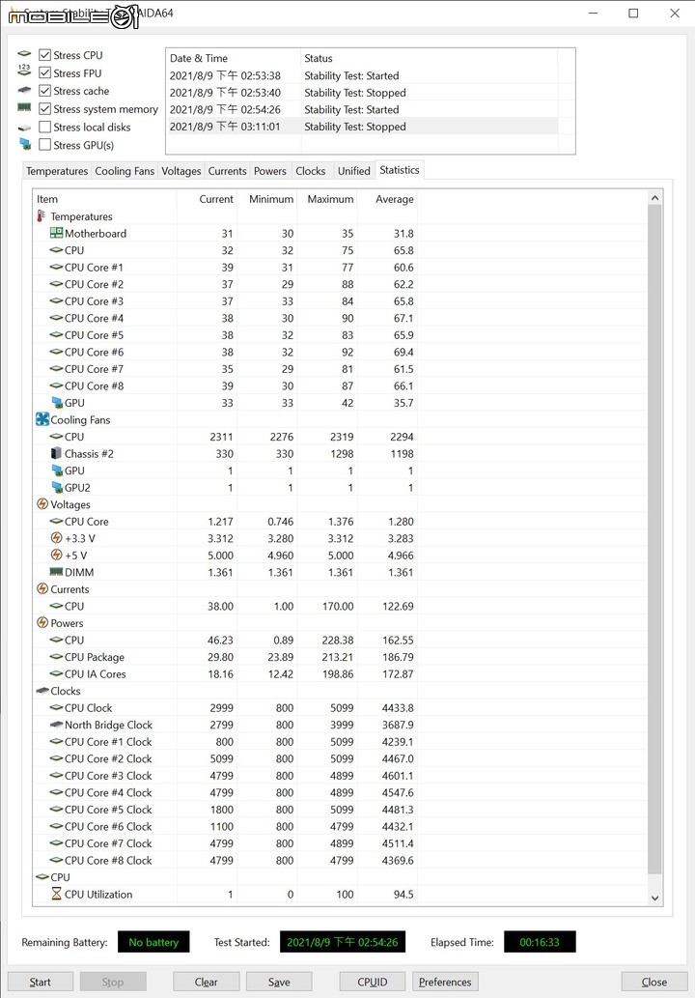Click the Start button

click(x=41, y=982)
